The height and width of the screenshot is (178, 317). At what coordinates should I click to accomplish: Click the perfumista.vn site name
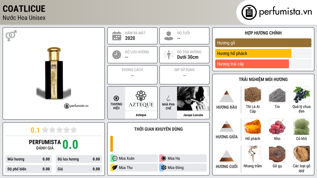285,12
